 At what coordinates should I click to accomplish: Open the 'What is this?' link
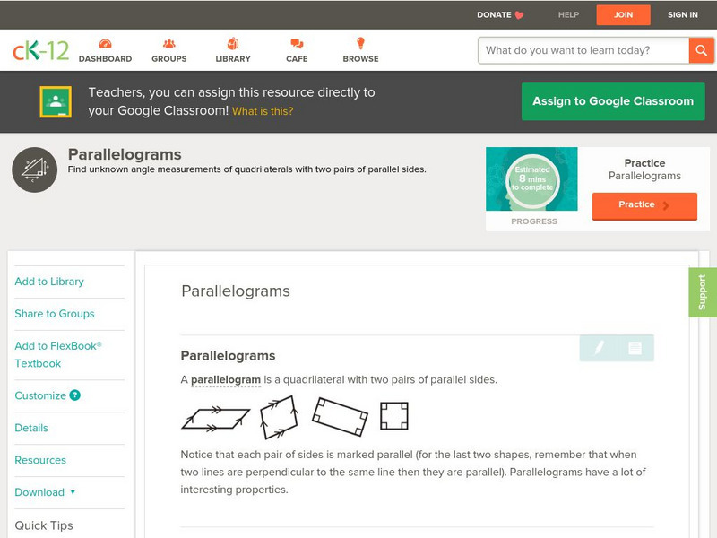(263, 111)
